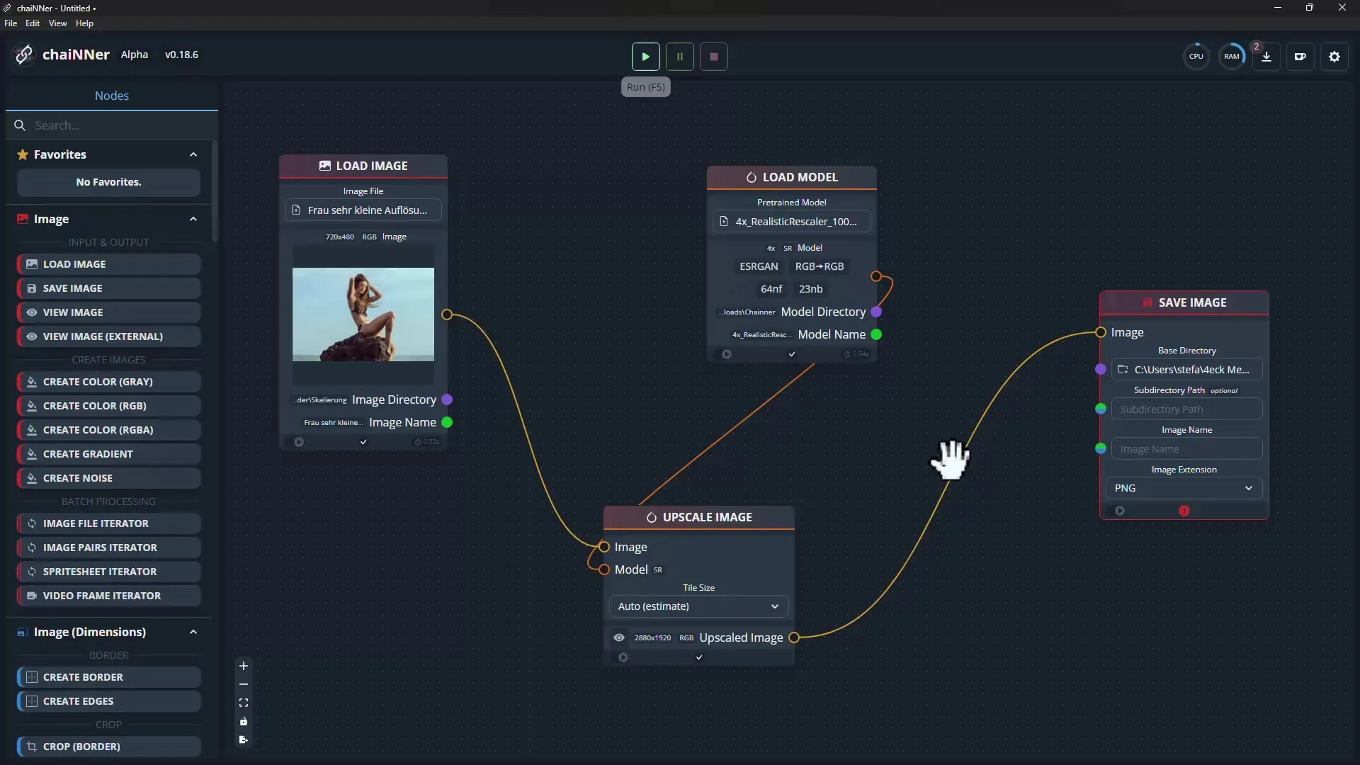Click the Image Name input field in Save Image
Image resolution: width=1360 pixels, height=765 pixels.
tap(1186, 448)
